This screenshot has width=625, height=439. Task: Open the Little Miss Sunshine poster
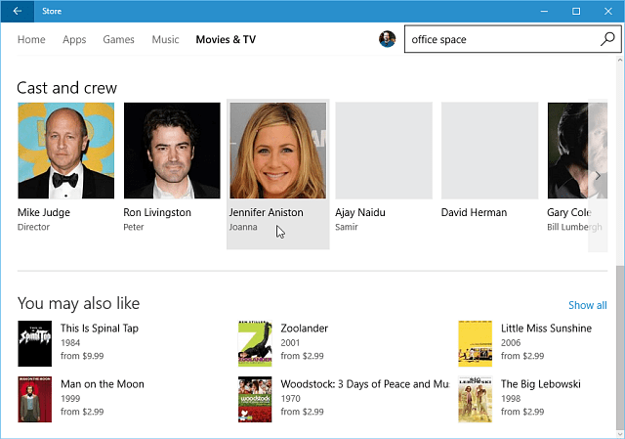point(476,343)
